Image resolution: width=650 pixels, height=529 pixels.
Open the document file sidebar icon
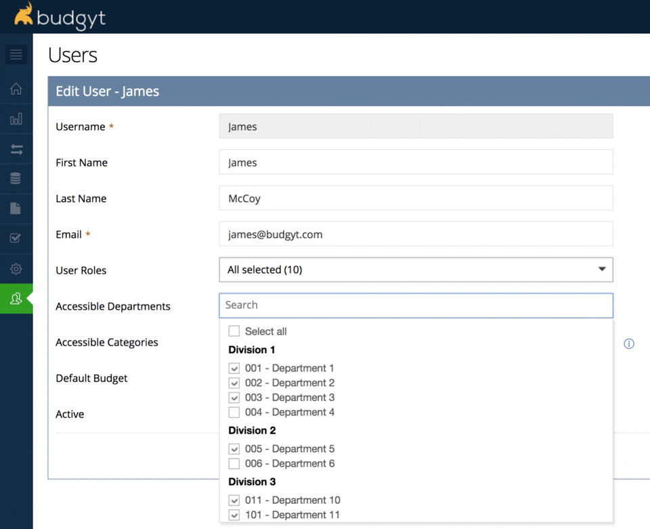(16, 208)
